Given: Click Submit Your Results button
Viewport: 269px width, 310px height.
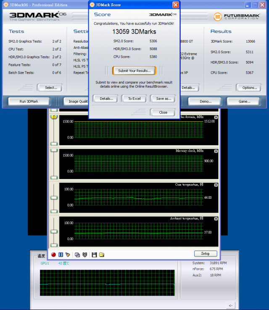Looking at the screenshot, I should coord(134,71).
